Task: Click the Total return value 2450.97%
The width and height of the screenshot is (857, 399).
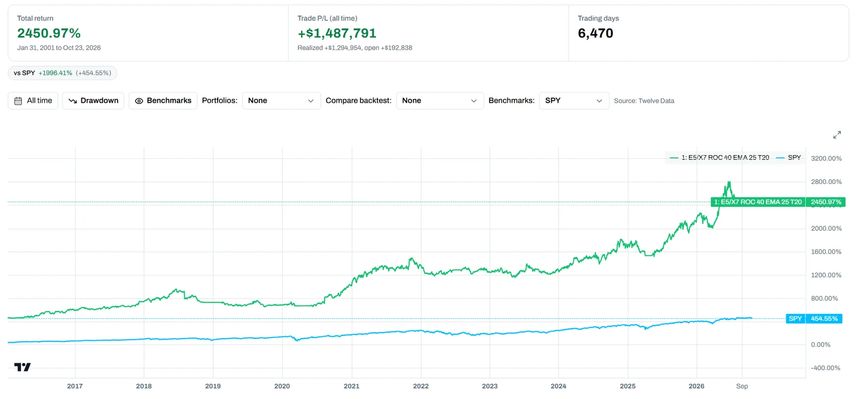Action: (49, 33)
